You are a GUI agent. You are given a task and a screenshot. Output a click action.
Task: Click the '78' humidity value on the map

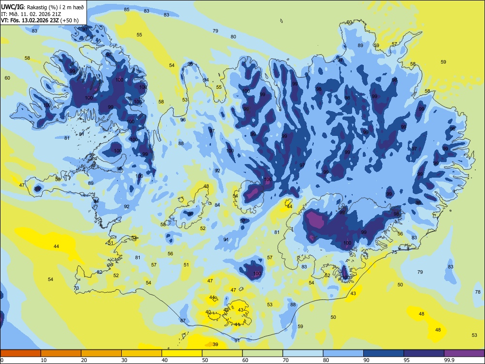tap(478, 292)
